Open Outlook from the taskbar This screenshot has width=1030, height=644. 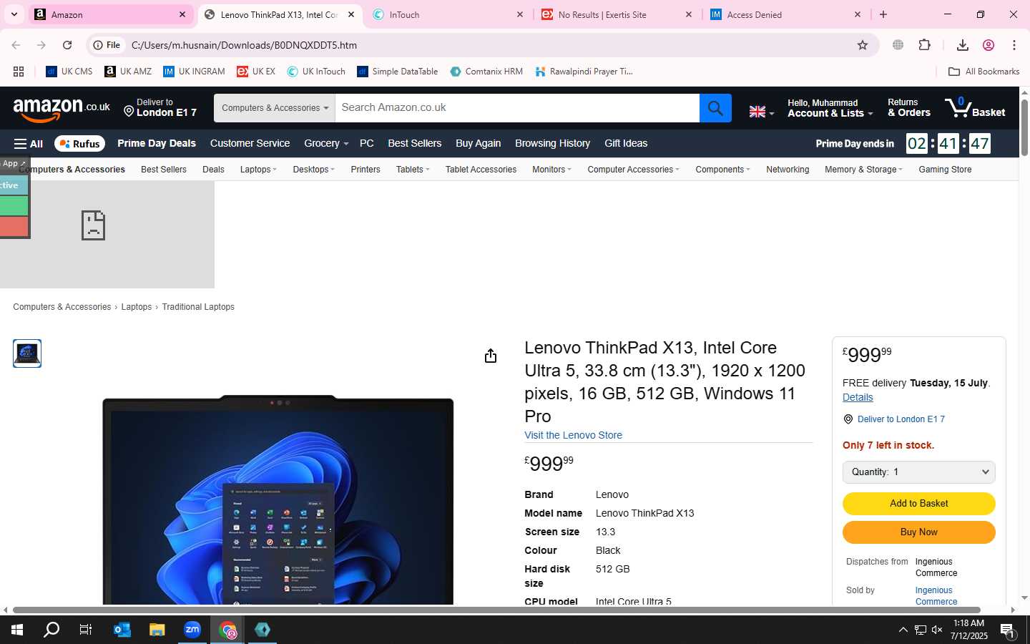(122, 630)
